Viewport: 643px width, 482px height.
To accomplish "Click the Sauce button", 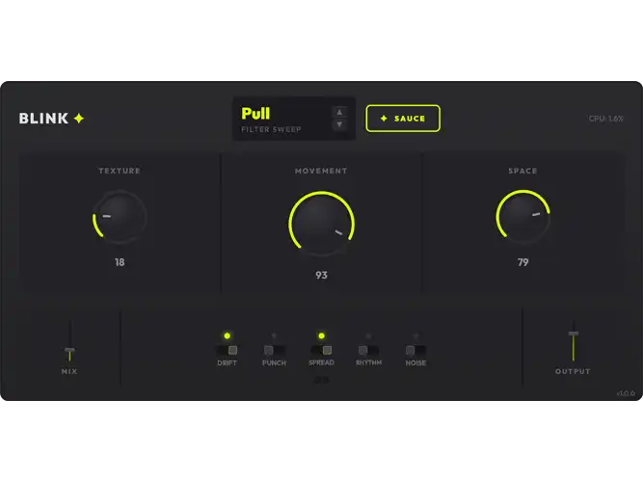I will [403, 119].
